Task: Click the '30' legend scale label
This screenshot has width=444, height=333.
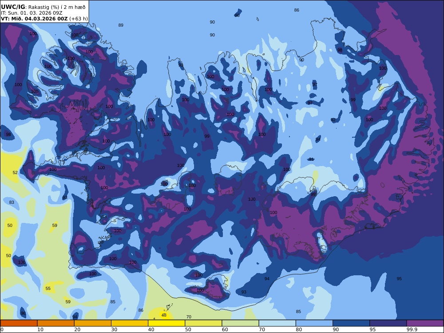Action: [114, 329]
